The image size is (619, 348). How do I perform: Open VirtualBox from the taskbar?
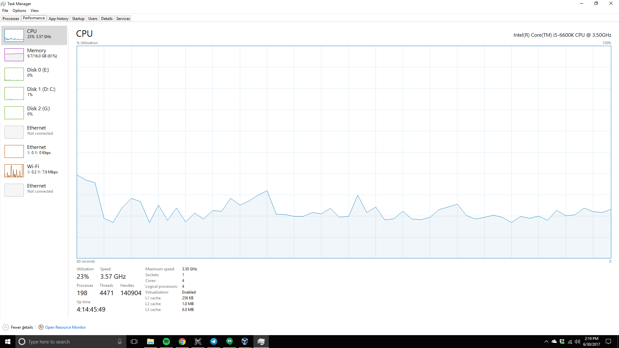click(245, 342)
